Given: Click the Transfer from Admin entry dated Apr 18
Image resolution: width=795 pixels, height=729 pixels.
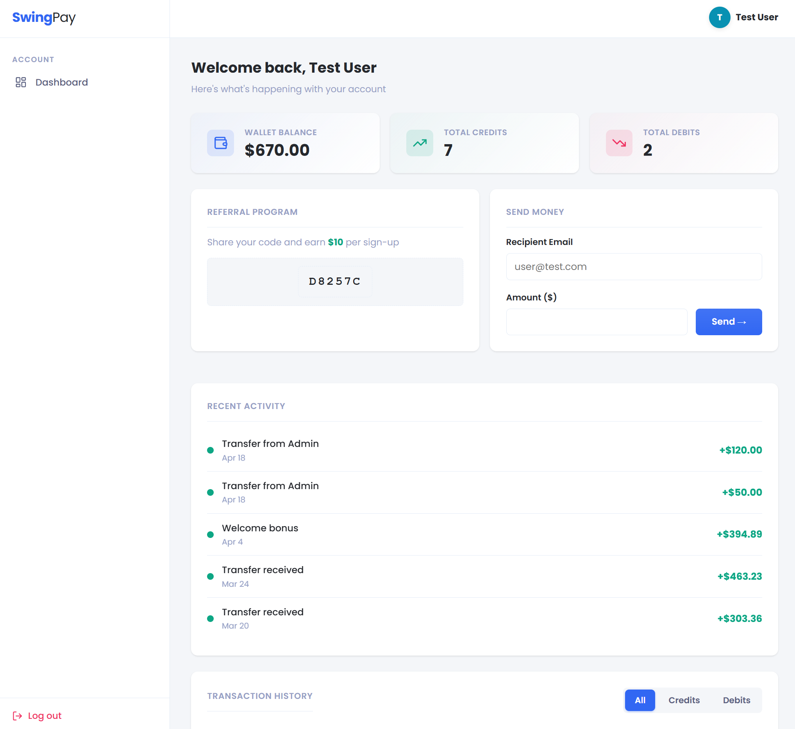Looking at the screenshot, I should pos(270,450).
